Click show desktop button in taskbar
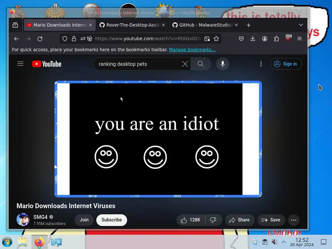332x249 pixels. click(x=324, y=242)
